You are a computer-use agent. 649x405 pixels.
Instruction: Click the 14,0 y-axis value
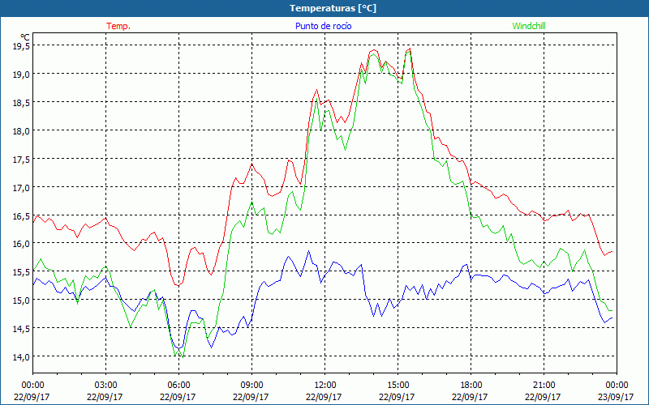(21, 356)
